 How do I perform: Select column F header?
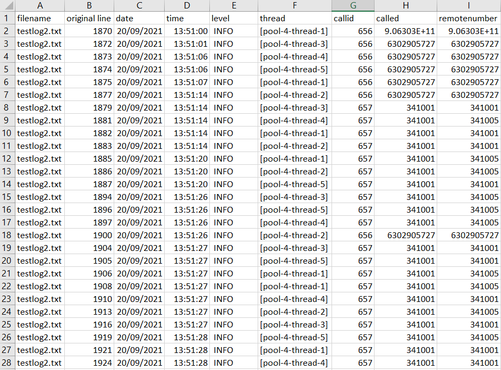pos(294,5)
